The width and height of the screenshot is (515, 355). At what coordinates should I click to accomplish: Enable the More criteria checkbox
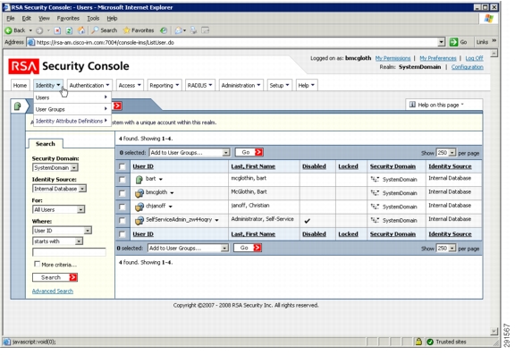click(38, 264)
